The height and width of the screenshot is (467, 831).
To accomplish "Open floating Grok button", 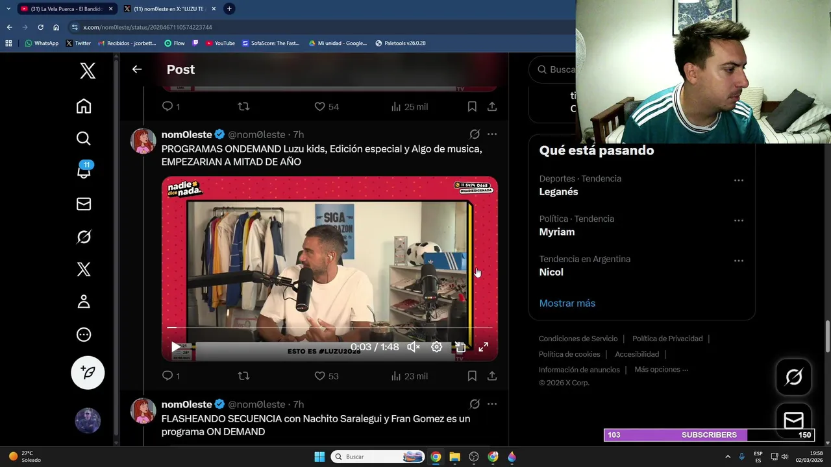I will point(794,377).
